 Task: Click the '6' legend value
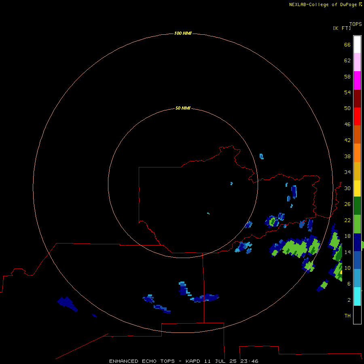[x=349, y=284]
